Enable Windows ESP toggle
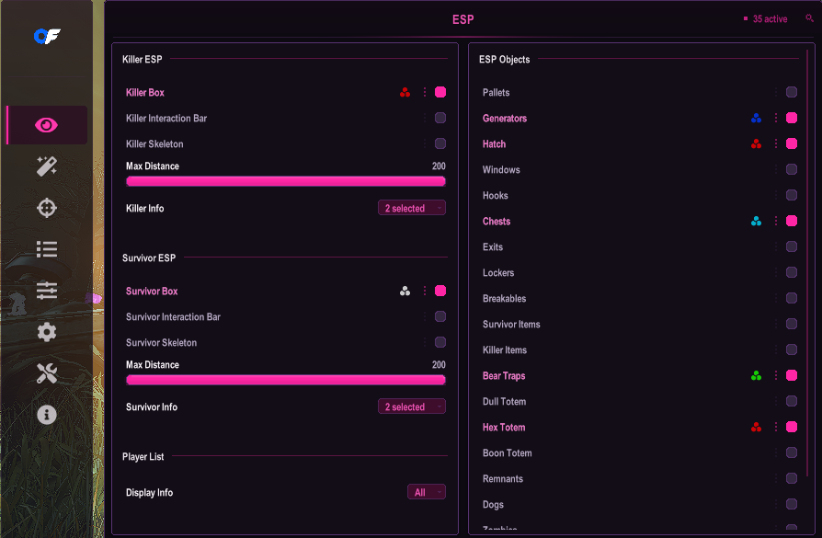The image size is (822, 538). point(792,169)
